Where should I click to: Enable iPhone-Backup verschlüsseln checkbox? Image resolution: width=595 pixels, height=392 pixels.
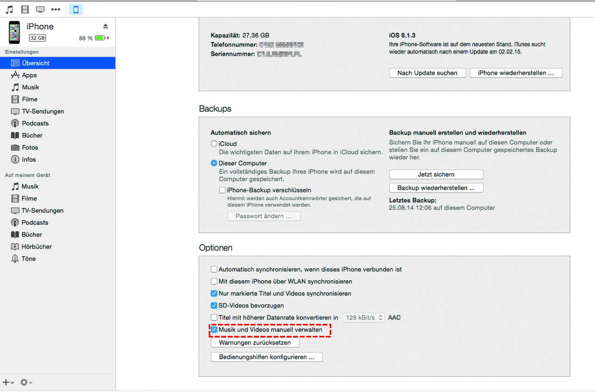click(x=222, y=190)
